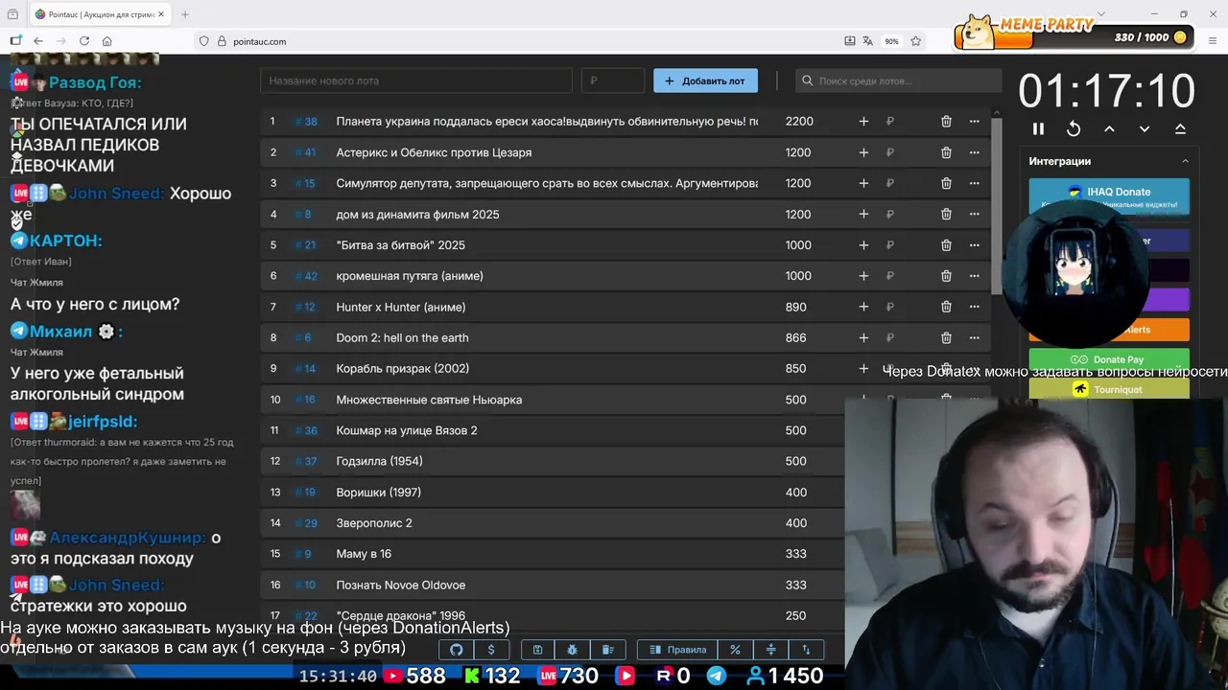Toggle compact rows split icon
The image size is (1228, 690).
[770, 650]
